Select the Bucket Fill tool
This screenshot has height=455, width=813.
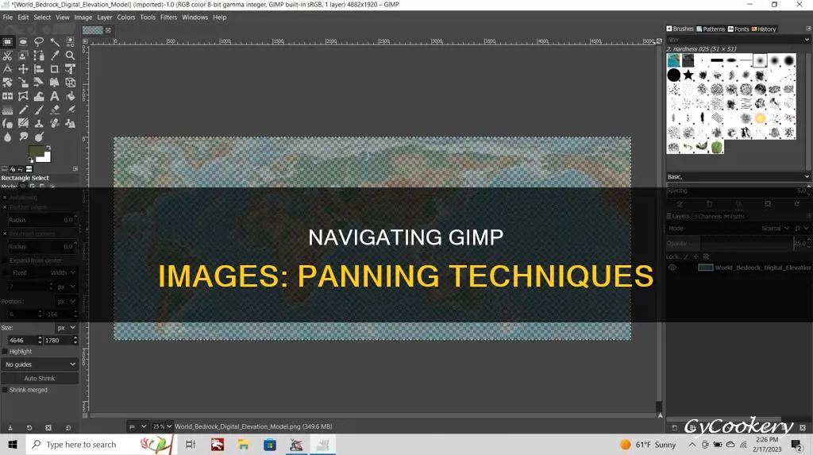point(70,96)
